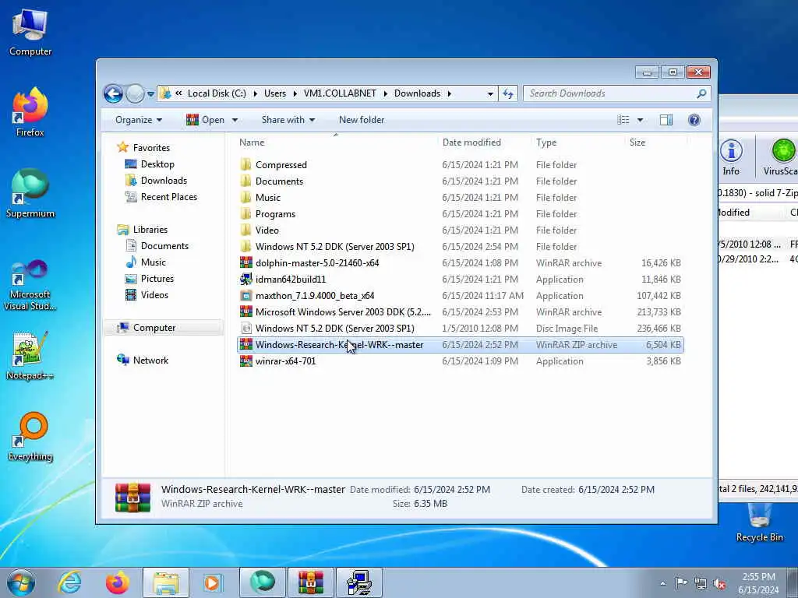
Task: Click Computer desktop icon
Action: point(30,32)
